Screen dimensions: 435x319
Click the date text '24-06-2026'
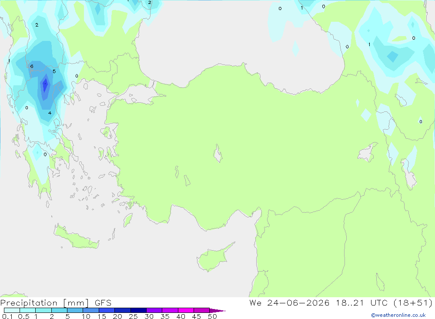pos(298,302)
